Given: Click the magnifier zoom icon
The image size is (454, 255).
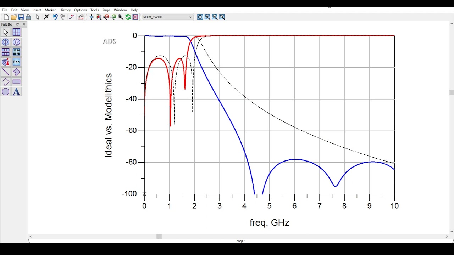Looking at the screenshot, I should click(121, 17).
